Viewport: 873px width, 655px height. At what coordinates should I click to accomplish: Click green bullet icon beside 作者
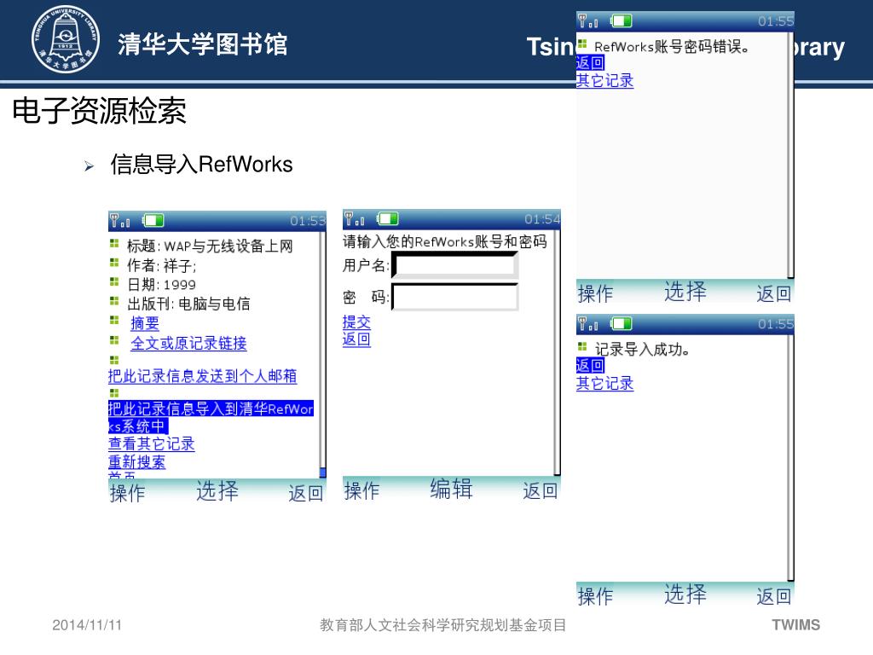[114, 263]
